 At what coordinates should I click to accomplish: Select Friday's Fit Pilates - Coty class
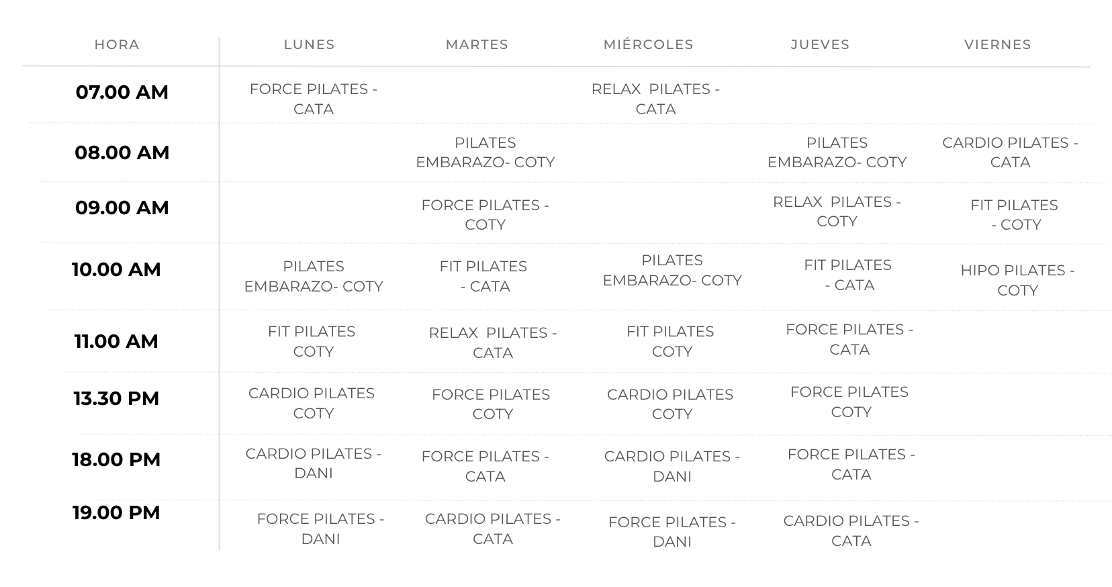click(x=1014, y=215)
